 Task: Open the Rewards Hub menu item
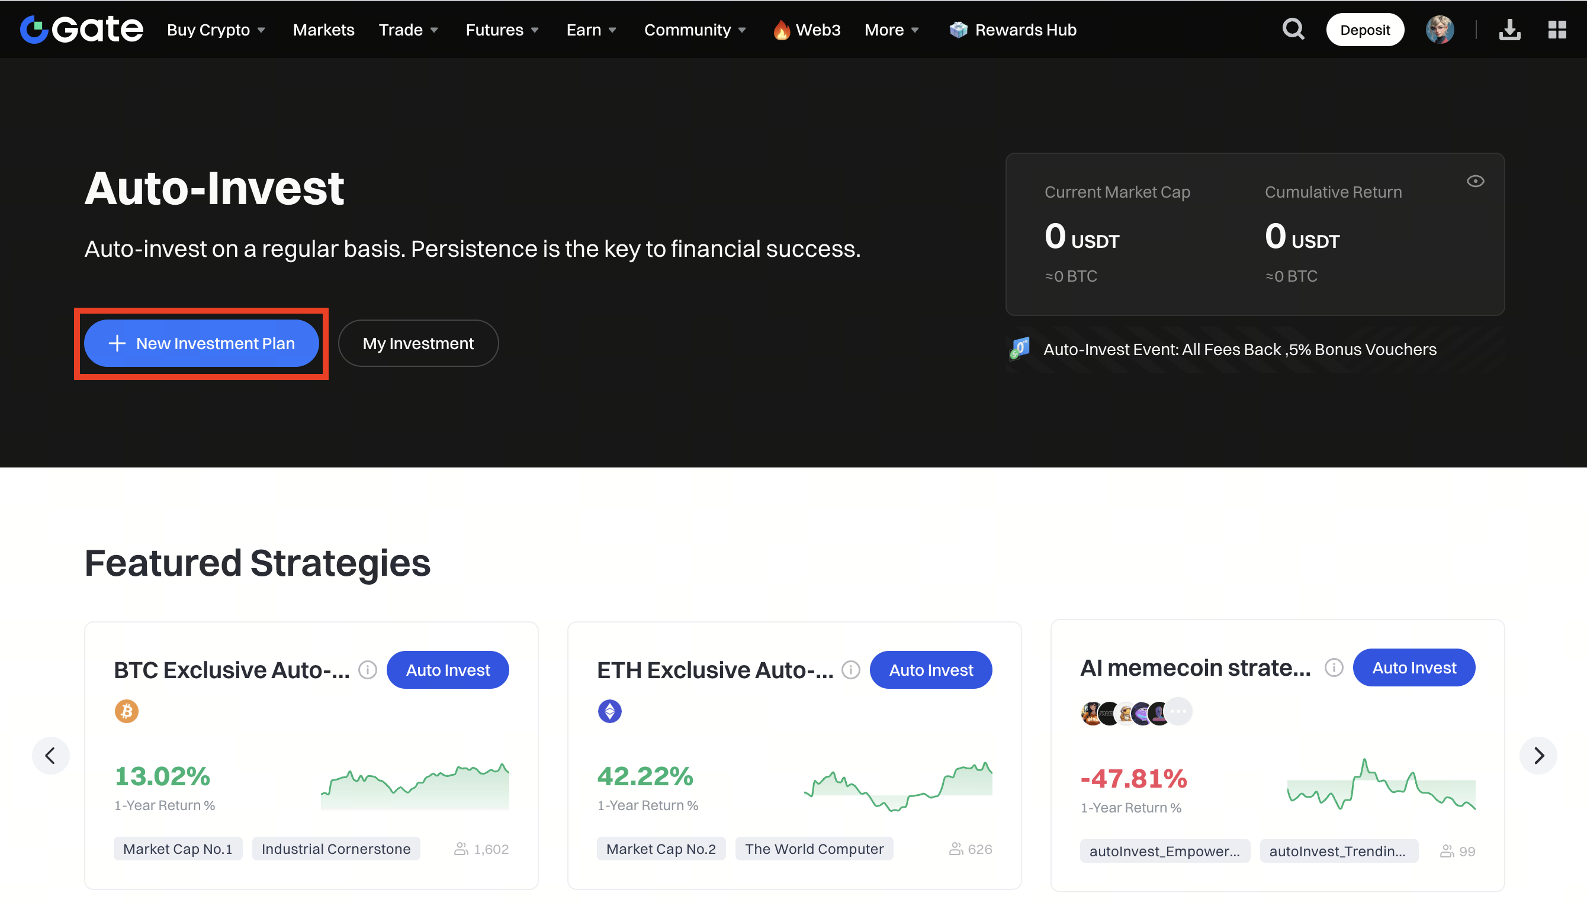(x=1013, y=30)
